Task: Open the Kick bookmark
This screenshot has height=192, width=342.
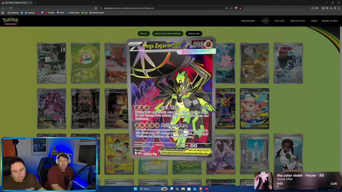Action: (84, 13)
